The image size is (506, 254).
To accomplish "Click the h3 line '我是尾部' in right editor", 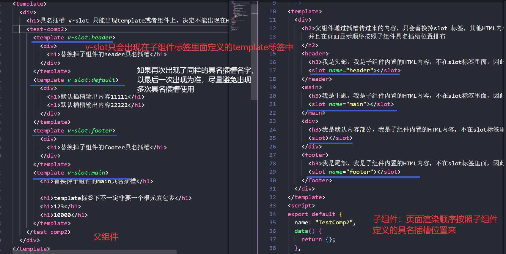I will (406, 164).
